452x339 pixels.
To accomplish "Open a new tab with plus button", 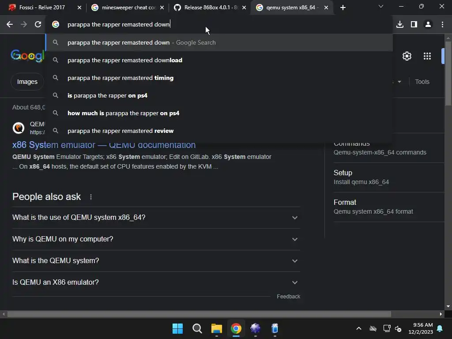I will pyautogui.click(x=343, y=8).
